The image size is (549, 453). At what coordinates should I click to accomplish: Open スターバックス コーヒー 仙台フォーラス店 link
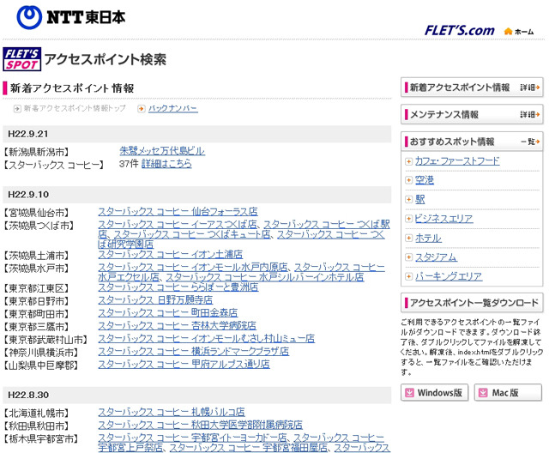point(178,212)
